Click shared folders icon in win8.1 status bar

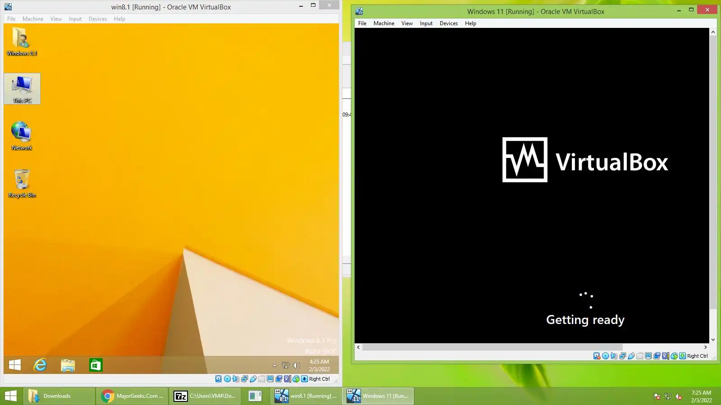[261, 379]
